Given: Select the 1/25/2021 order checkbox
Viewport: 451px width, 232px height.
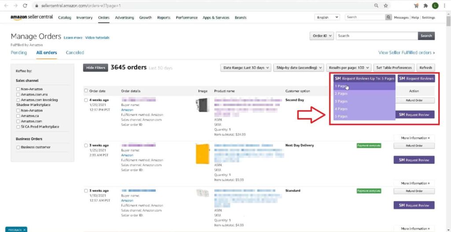Looking at the screenshot, I should 86,145.
